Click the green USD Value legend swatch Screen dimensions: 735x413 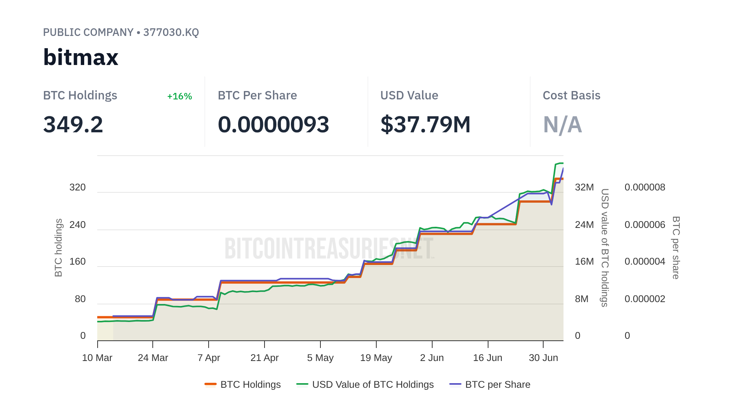click(302, 384)
